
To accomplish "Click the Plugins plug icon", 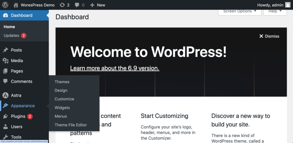I will 6,116.
